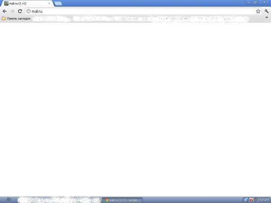Click the mail.ru tab favicon
The image size is (271, 203).
click(6, 4)
